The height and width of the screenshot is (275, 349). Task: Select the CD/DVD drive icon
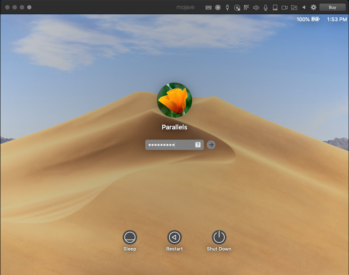[x=237, y=7]
